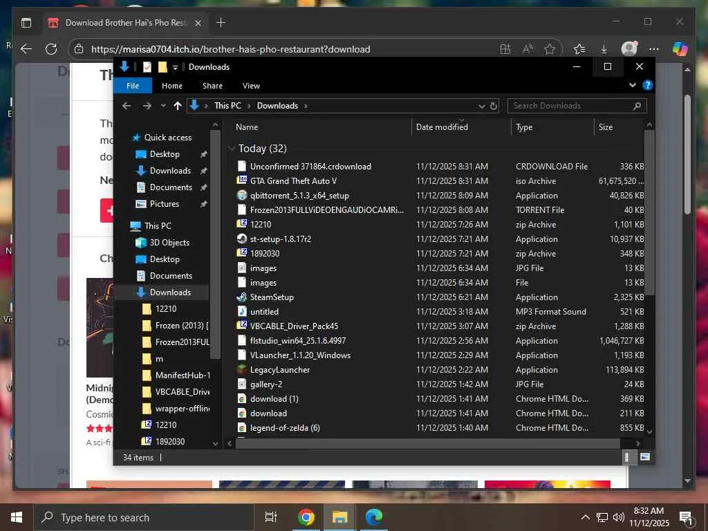Viewport: 708px width, 531px height.
Task: Click Explorer back navigation arrow
Action: click(x=127, y=106)
